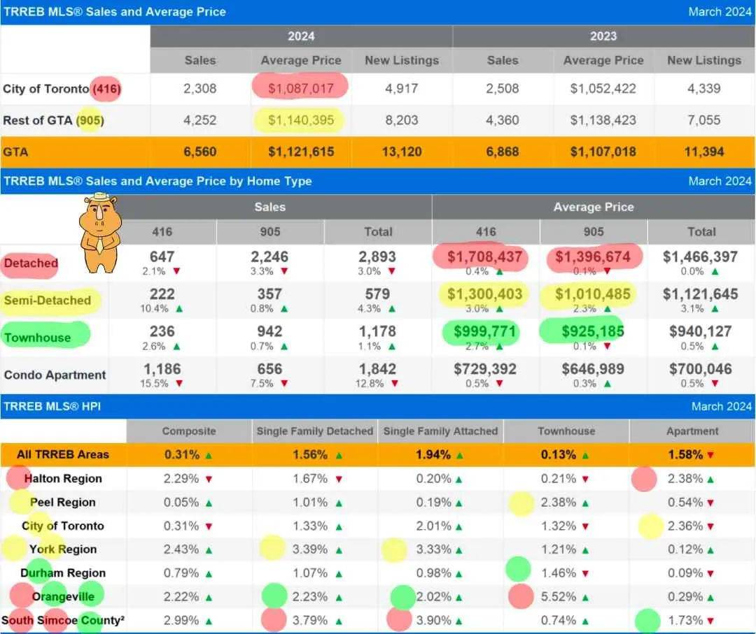The image size is (756, 634).
Task: Click the 2023 column group header
Action: [603, 36]
